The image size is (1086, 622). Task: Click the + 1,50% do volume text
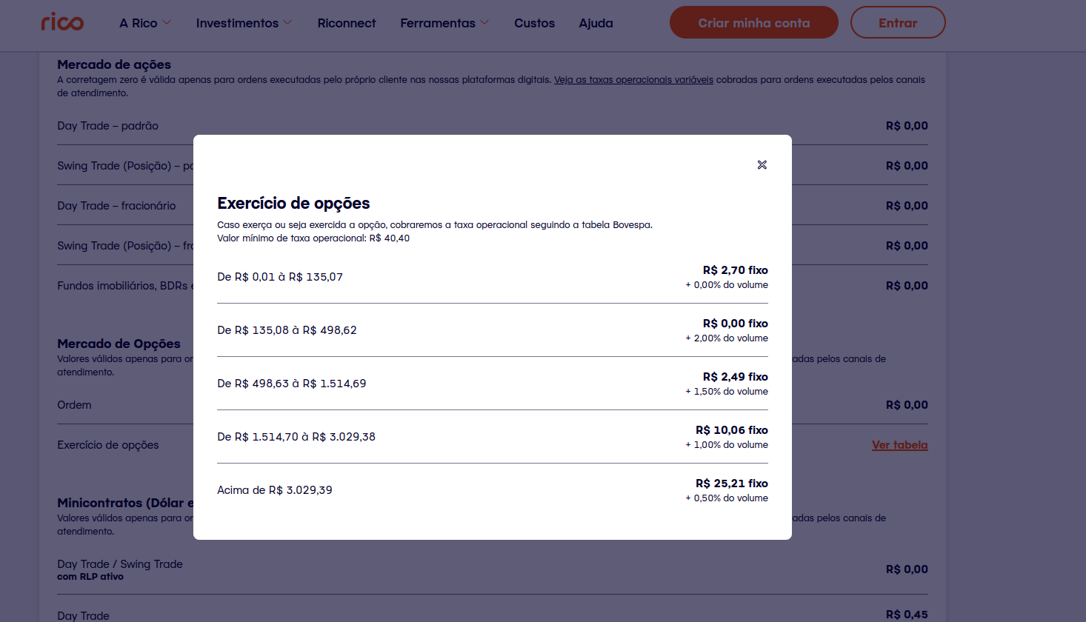(x=727, y=392)
